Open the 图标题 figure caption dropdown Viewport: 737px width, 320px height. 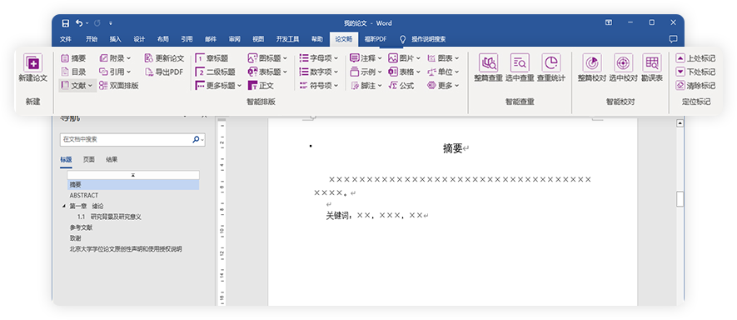click(x=267, y=58)
